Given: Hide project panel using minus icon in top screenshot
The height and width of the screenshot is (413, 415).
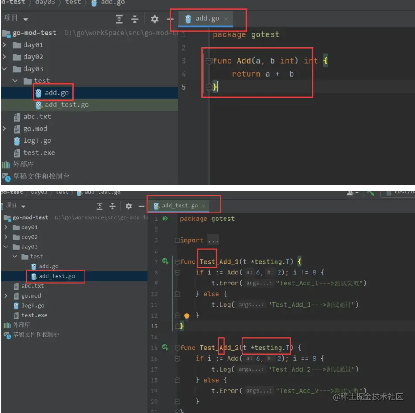Looking at the screenshot, I should (x=170, y=19).
